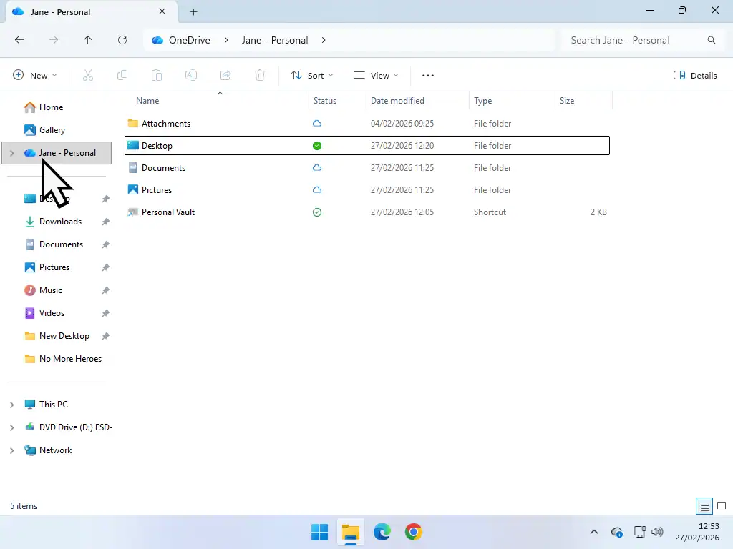The image size is (733, 549).
Task: Click the Cut icon in the toolbar
Action: [x=88, y=75]
